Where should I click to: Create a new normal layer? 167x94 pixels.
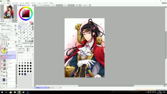point(2,42)
